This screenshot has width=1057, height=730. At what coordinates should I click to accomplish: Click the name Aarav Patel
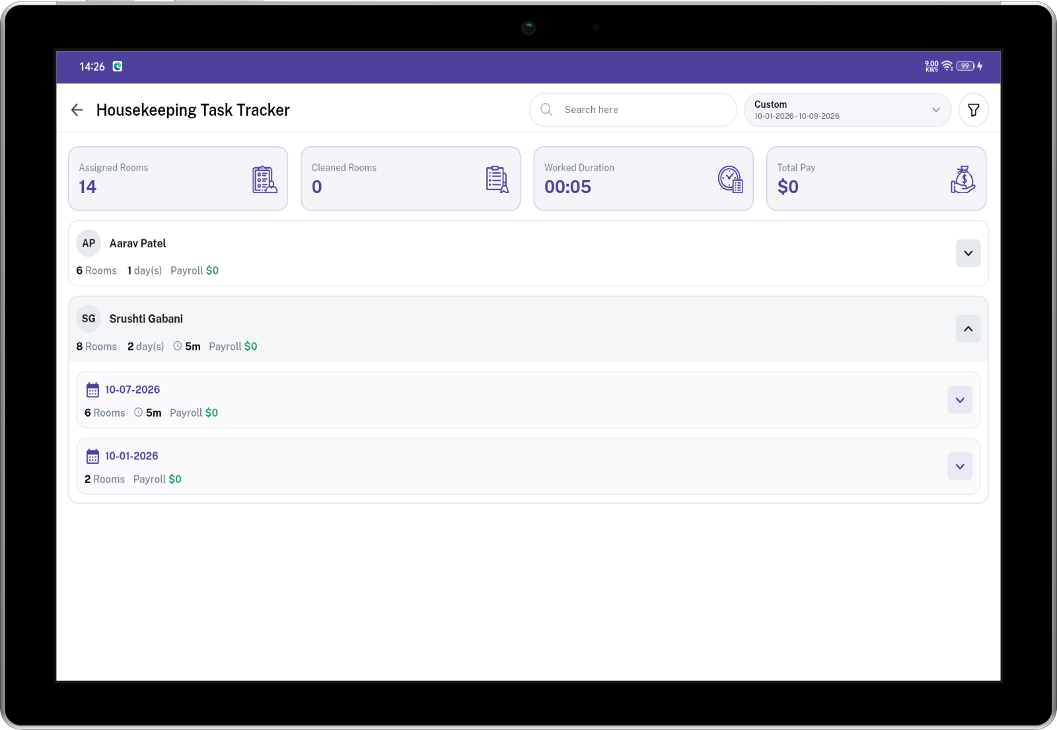click(x=137, y=243)
